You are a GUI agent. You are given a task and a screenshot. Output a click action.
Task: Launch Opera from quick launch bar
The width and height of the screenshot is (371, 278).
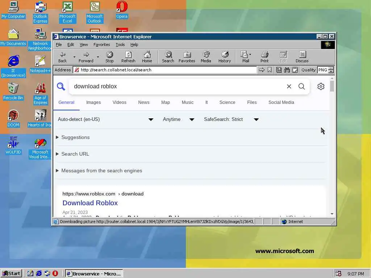(55, 274)
